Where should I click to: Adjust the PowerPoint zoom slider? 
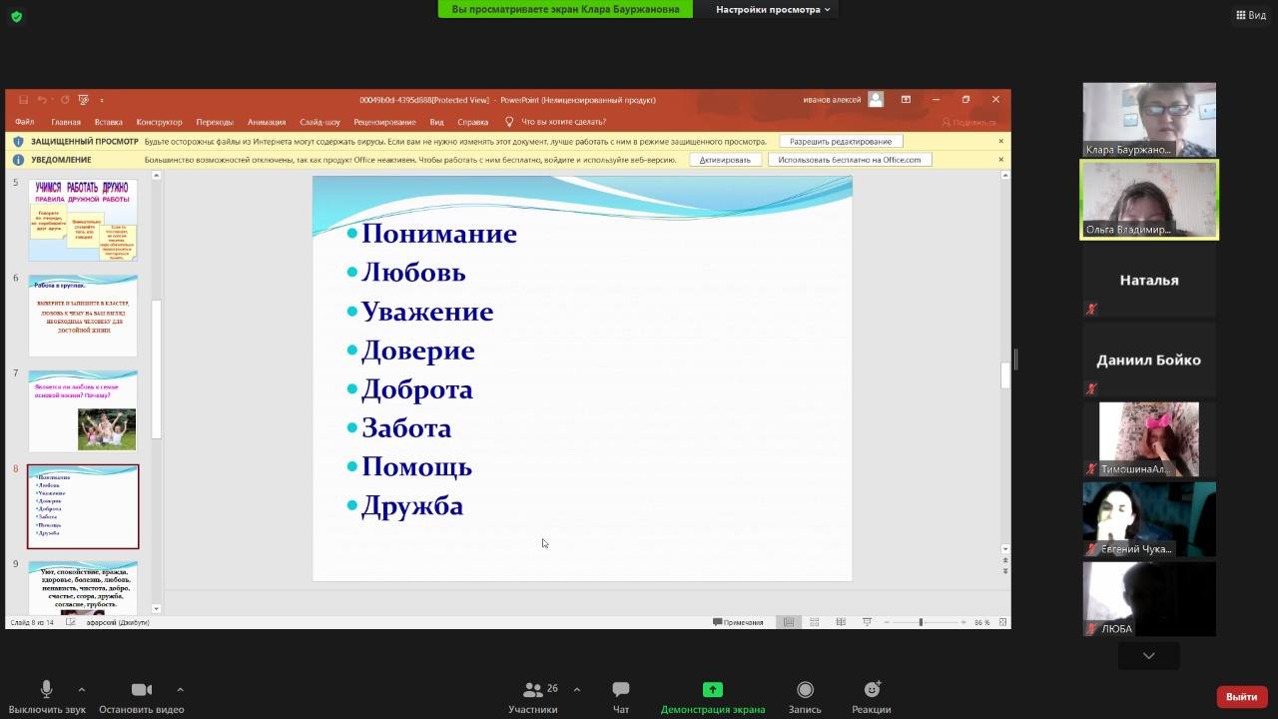(x=921, y=622)
